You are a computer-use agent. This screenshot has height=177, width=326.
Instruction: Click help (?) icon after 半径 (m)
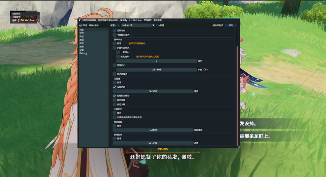[x=212, y=70]
